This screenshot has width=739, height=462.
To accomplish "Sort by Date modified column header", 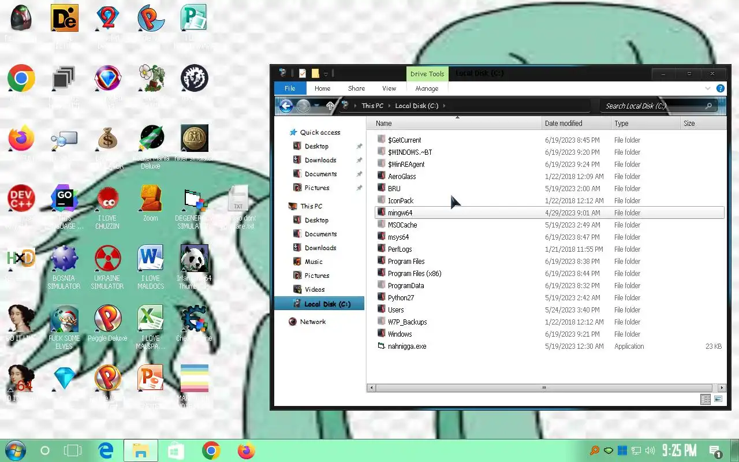I will click(576, 123).
